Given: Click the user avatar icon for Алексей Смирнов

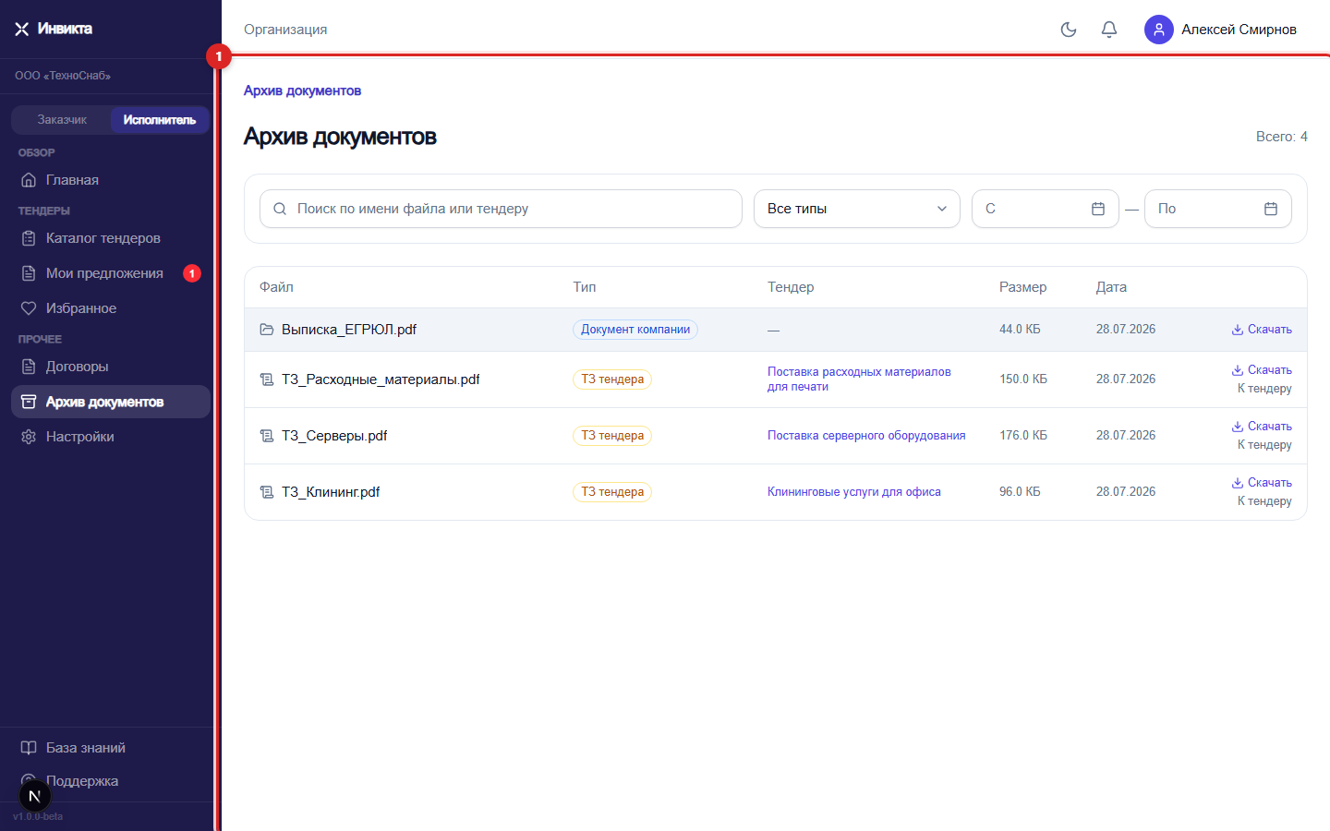Looking at the screenshot, I should pos(1159,30).
